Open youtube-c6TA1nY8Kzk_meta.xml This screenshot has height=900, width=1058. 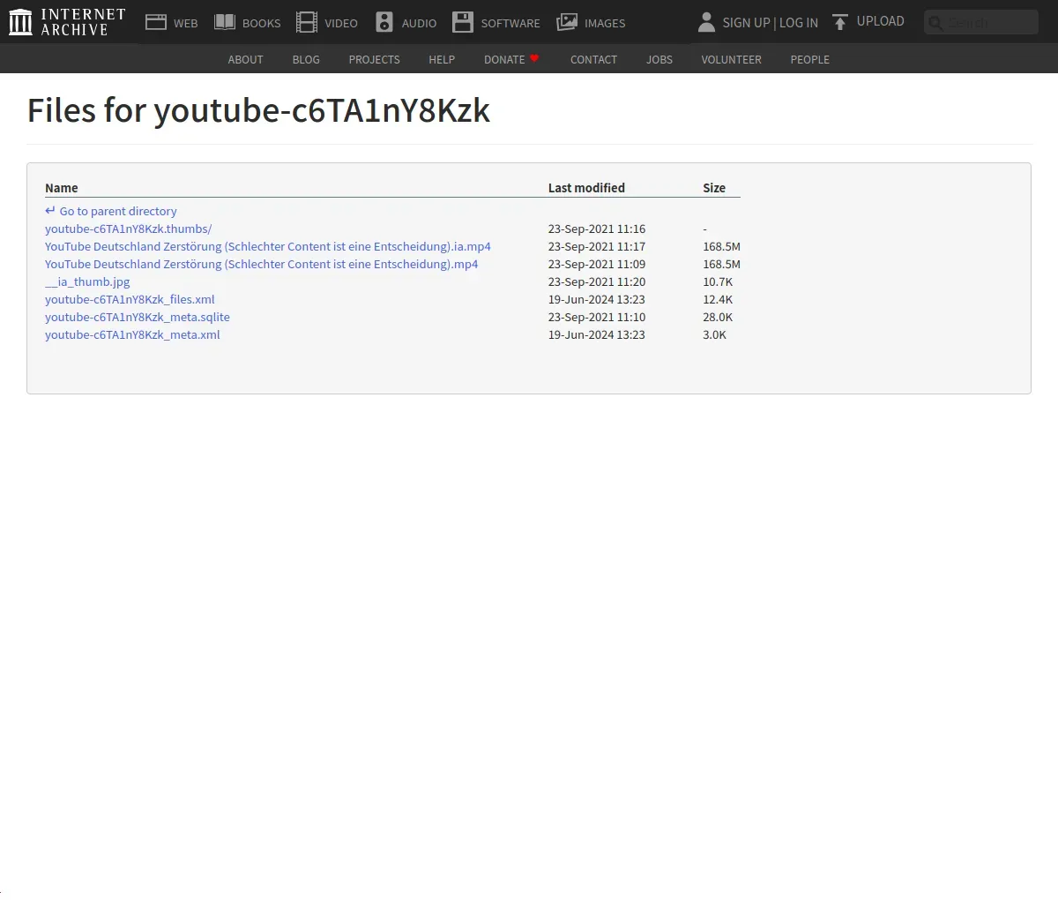(x=132, y=334)
